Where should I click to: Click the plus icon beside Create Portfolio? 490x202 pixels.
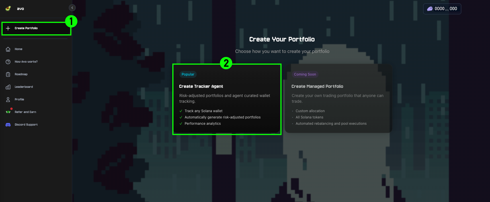click(8, 28)
